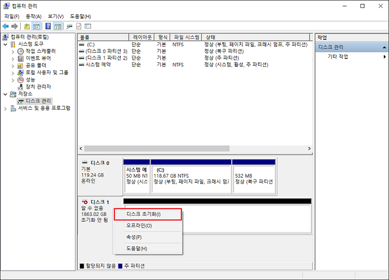Screen dimensions: 389x280
Task: Click the Up one level folder icon
Action: [x=27, y=26]
